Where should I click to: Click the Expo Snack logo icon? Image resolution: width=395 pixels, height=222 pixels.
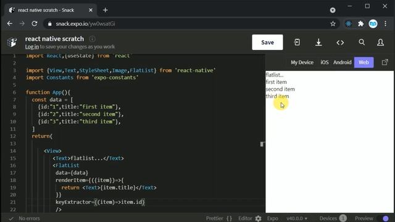pos(12,43)
